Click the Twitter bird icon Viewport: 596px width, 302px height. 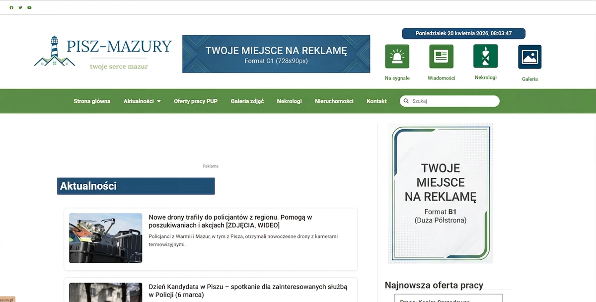tap(20, 7)
